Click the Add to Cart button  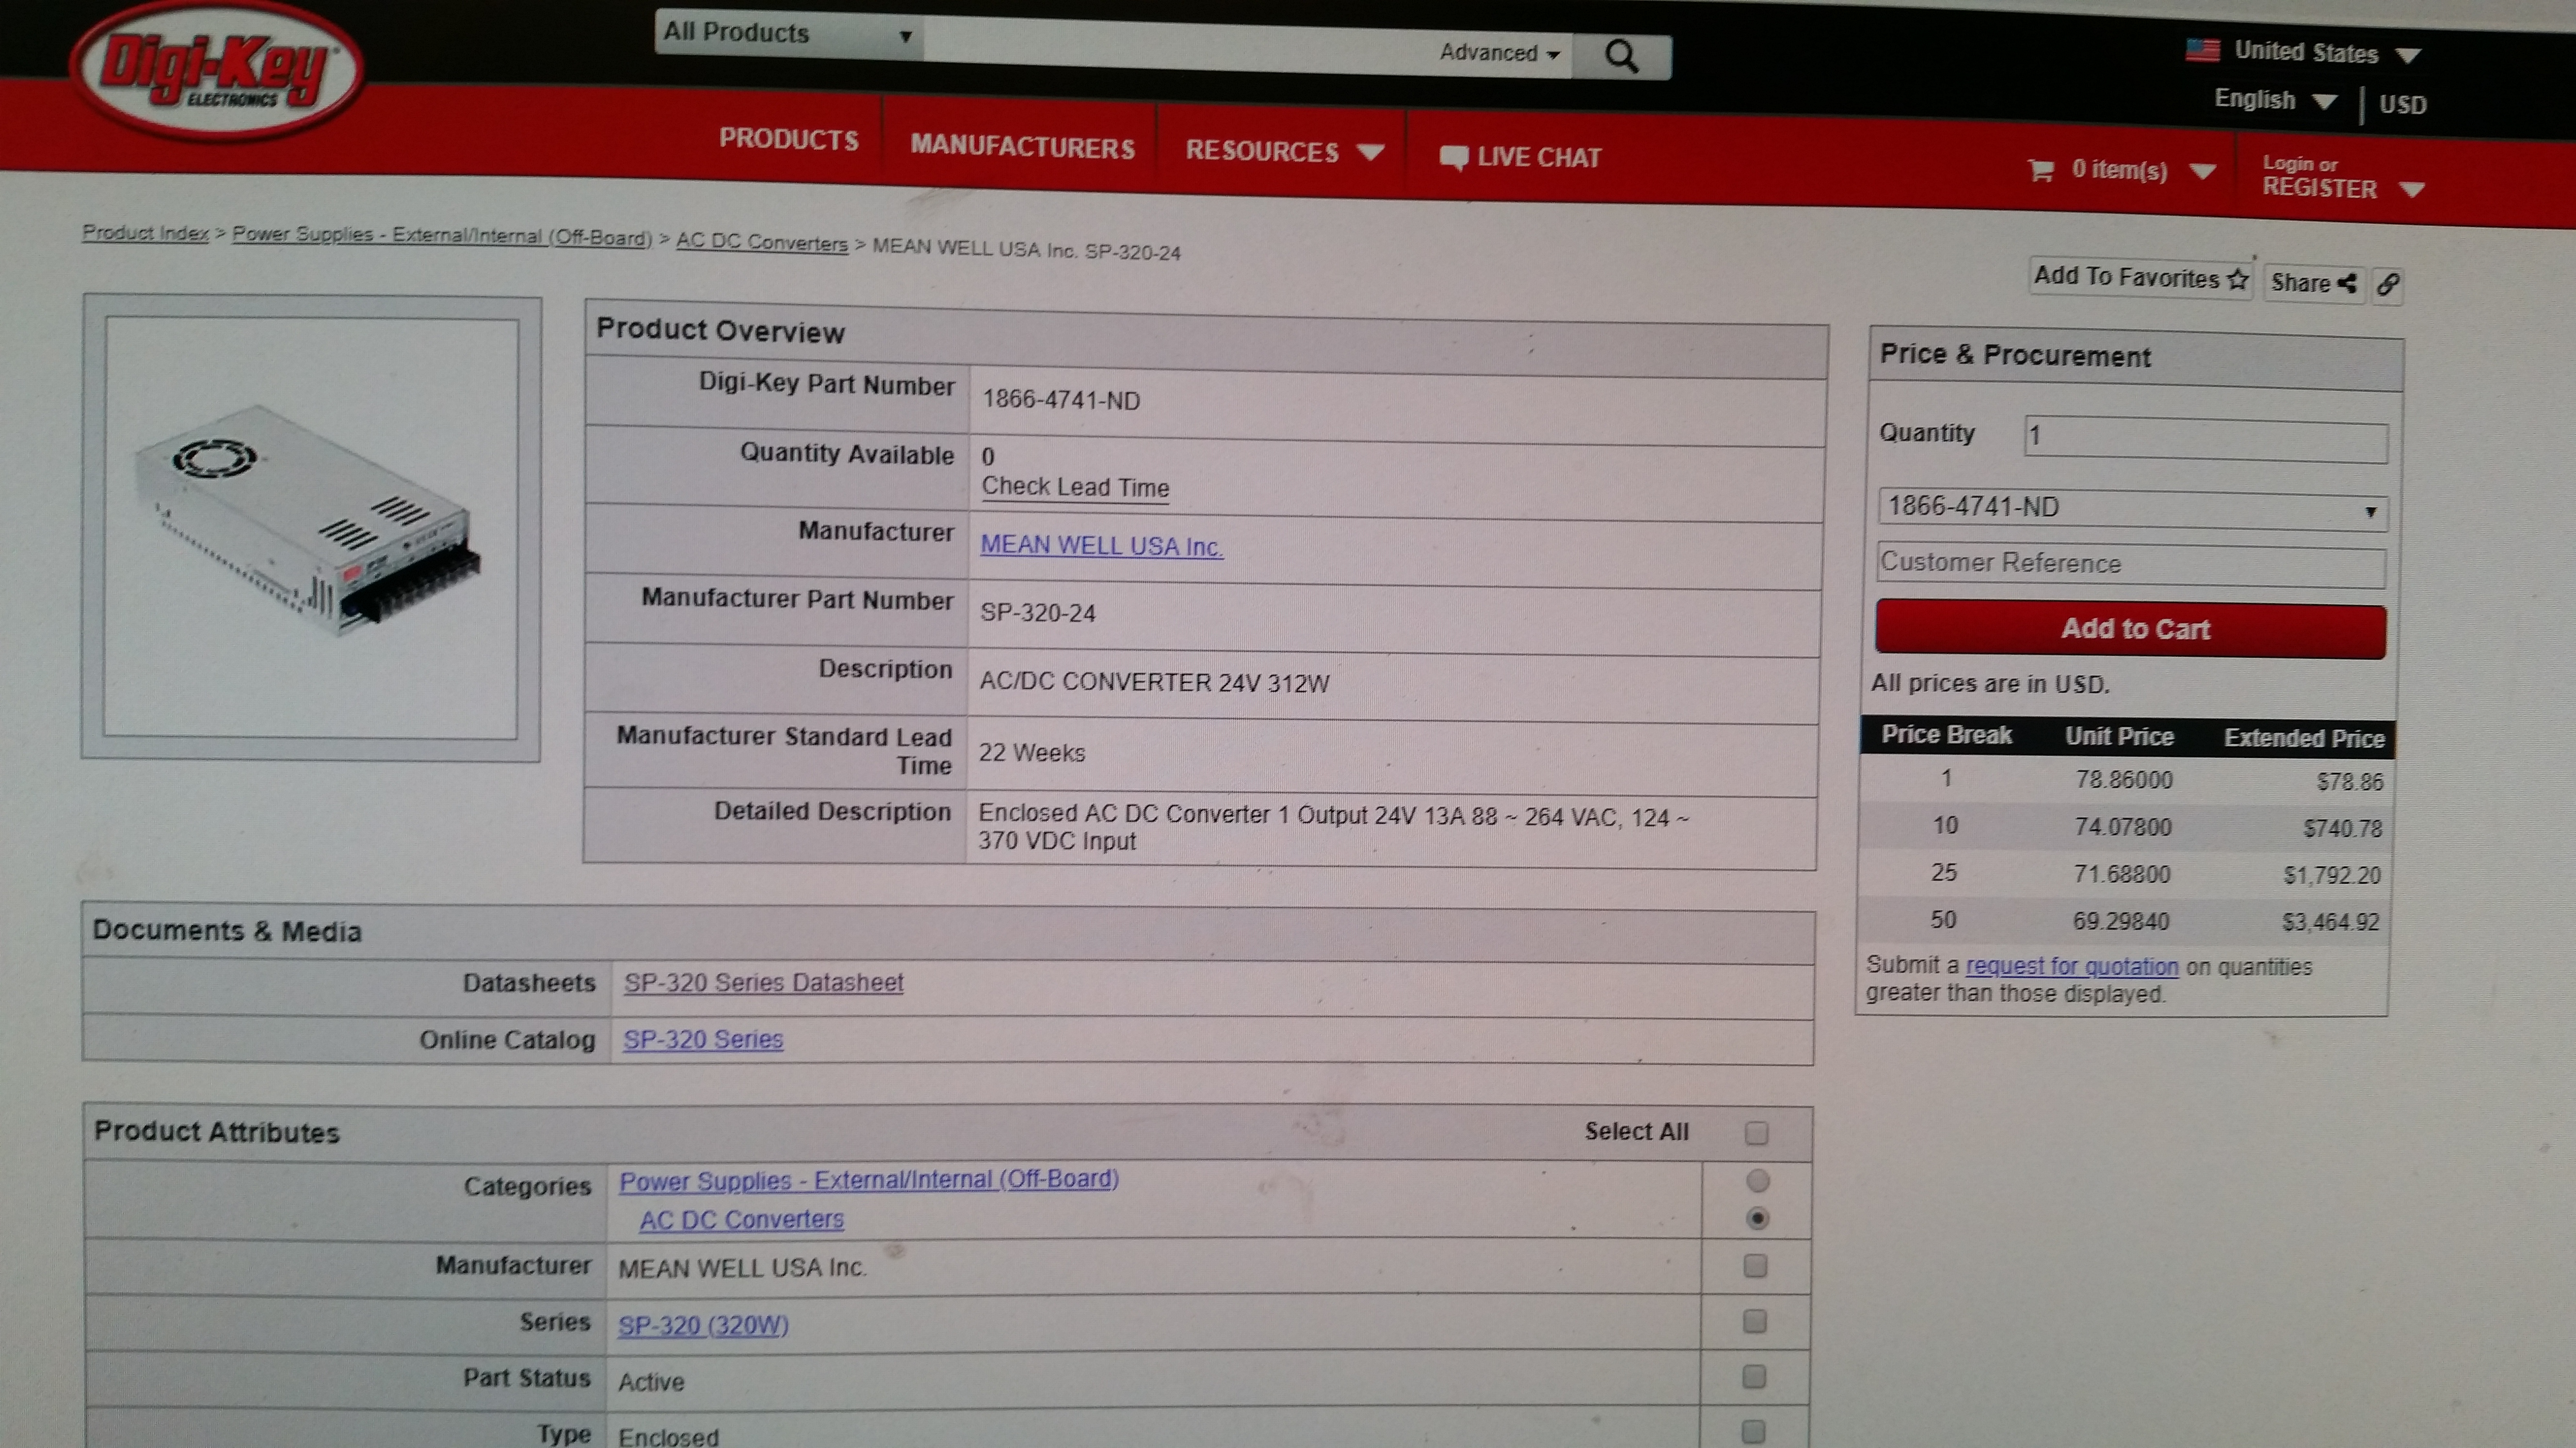(x=2131, y=630)
